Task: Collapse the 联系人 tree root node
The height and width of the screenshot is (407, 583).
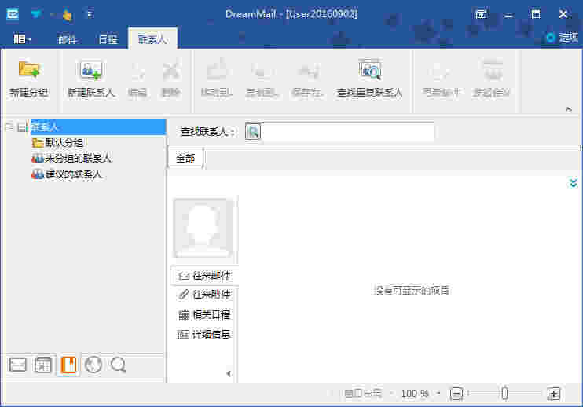Action: (x=9, y=127)
